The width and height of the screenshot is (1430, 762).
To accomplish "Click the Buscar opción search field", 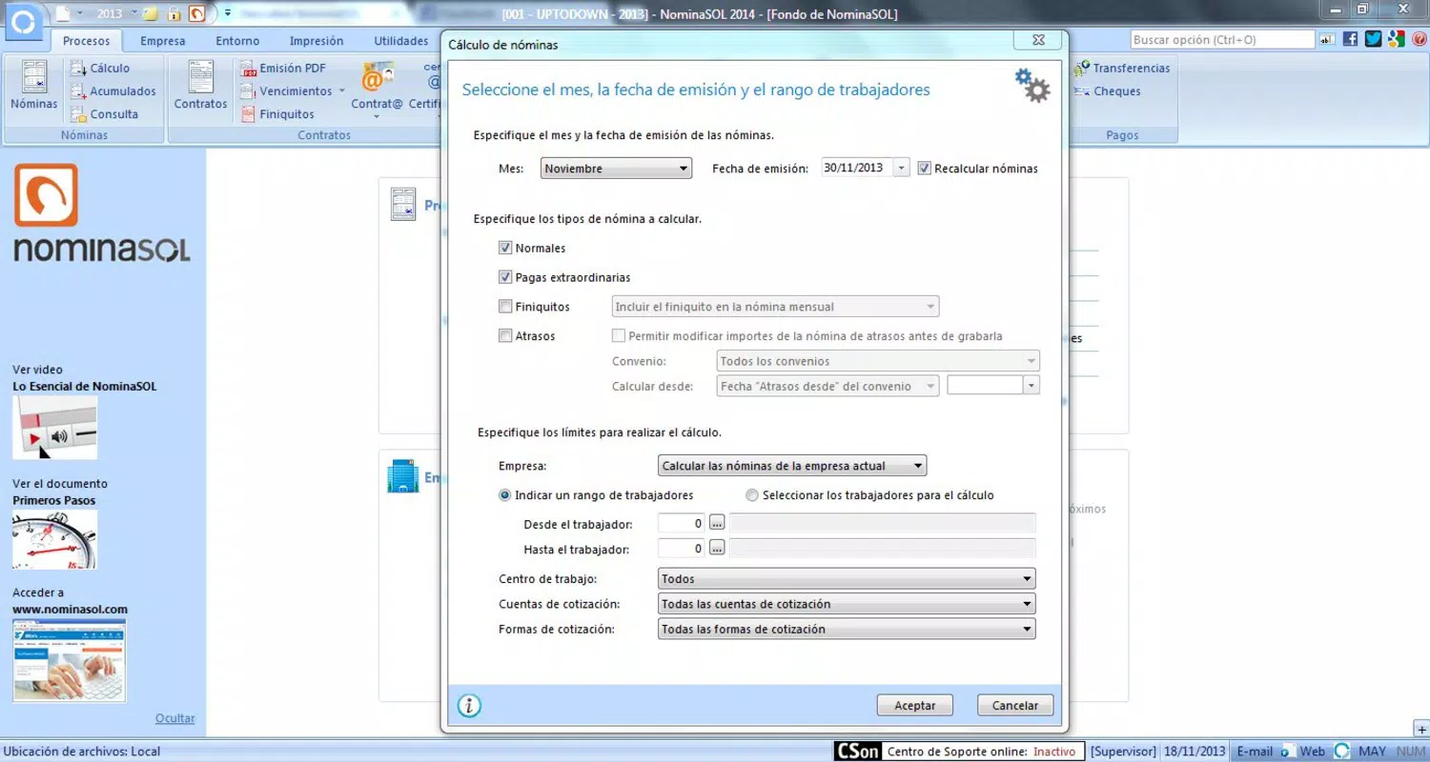I will [1222, 40].
